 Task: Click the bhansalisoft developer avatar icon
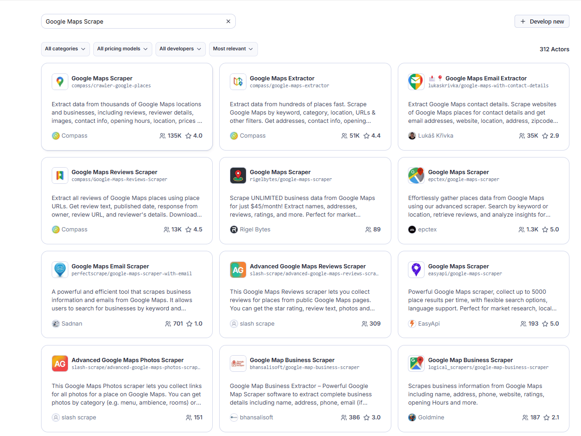[234, 418]
